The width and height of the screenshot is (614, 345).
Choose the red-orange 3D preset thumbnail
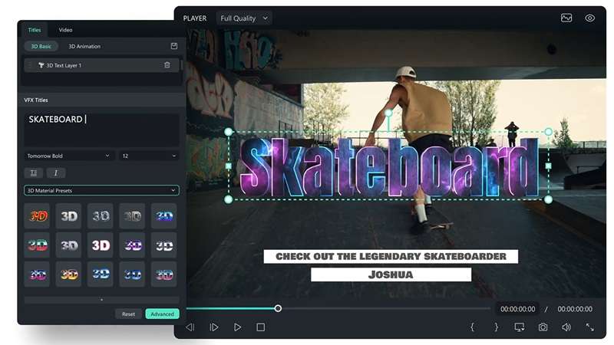37,216
